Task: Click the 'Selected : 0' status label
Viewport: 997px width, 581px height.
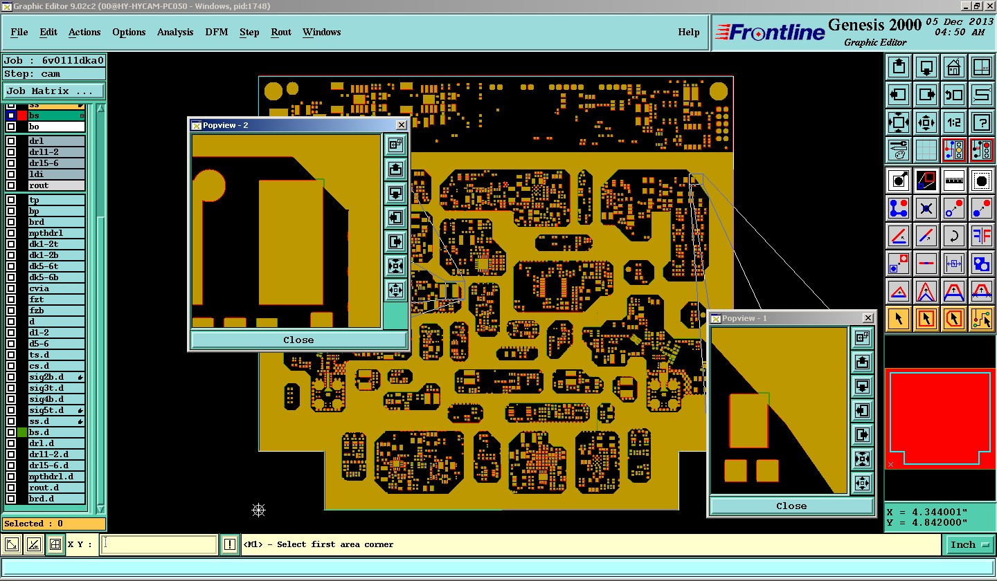Action: pyautogui.click(x=54, y=524)
